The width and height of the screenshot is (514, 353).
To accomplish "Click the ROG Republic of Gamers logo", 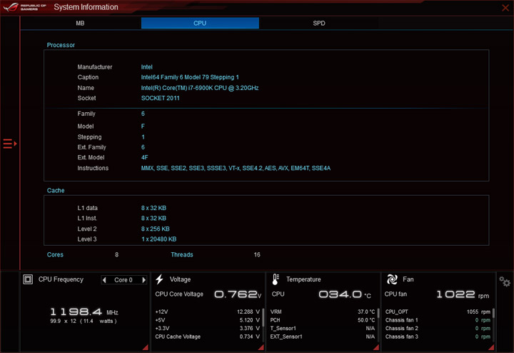I will pyautogui.click(x=25, y=7).
